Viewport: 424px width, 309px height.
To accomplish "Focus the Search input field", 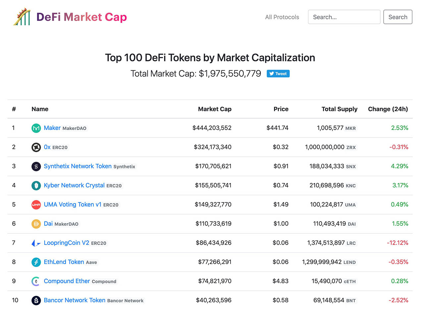I will [344, 17].
